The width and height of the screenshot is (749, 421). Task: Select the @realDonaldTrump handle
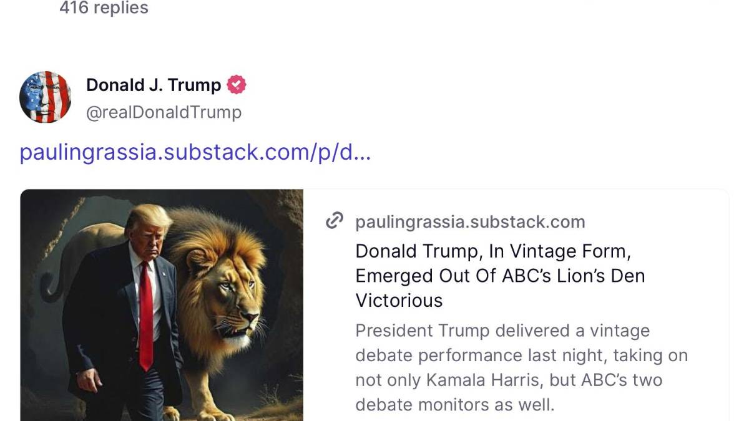click(164, 112)
